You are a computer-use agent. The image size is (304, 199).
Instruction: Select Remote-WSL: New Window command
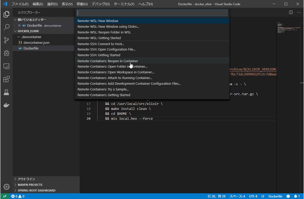pos(152,21)
